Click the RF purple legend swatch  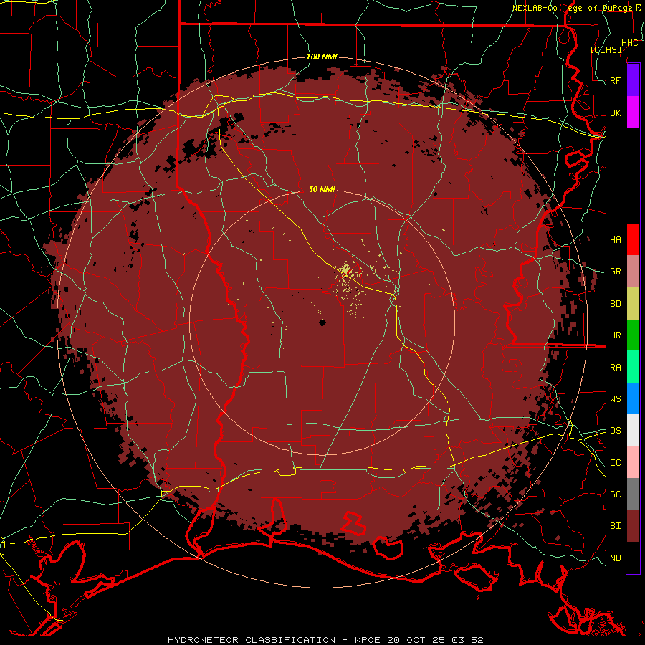pos(633,80)
